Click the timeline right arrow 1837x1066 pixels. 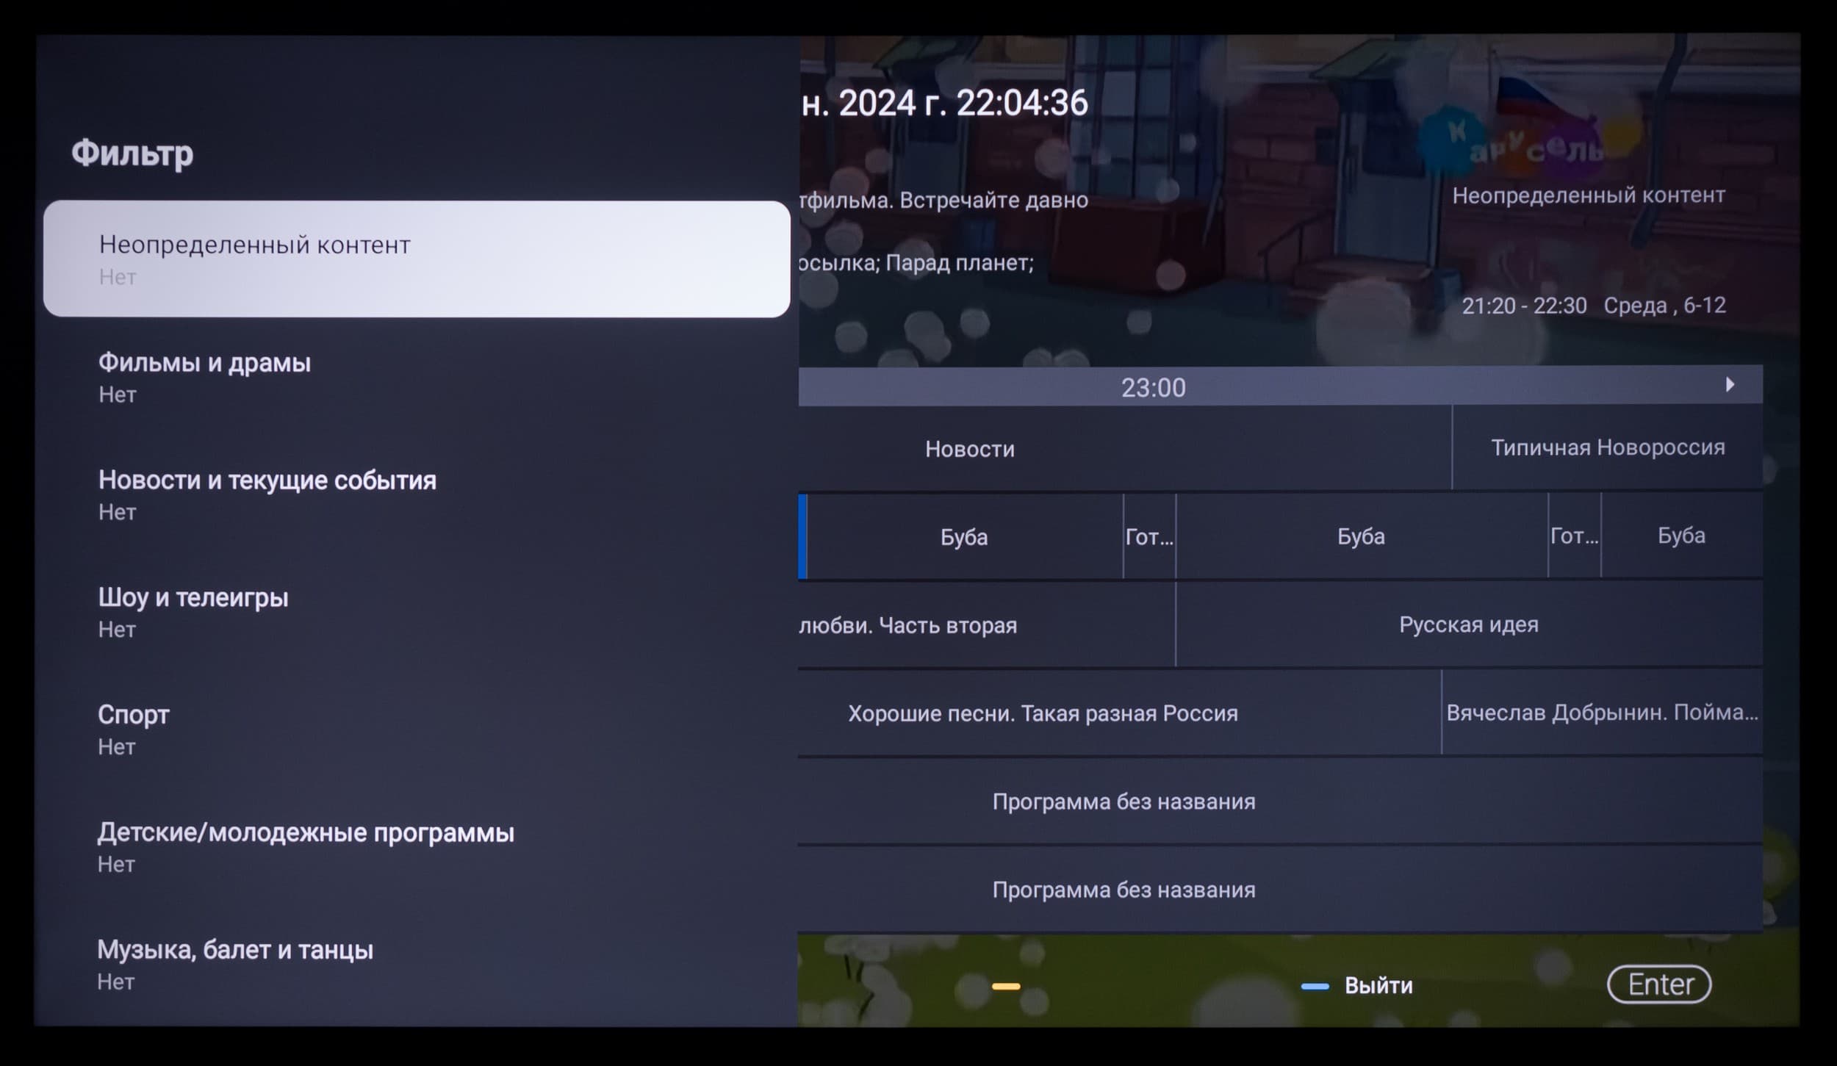click(1730, 385)
